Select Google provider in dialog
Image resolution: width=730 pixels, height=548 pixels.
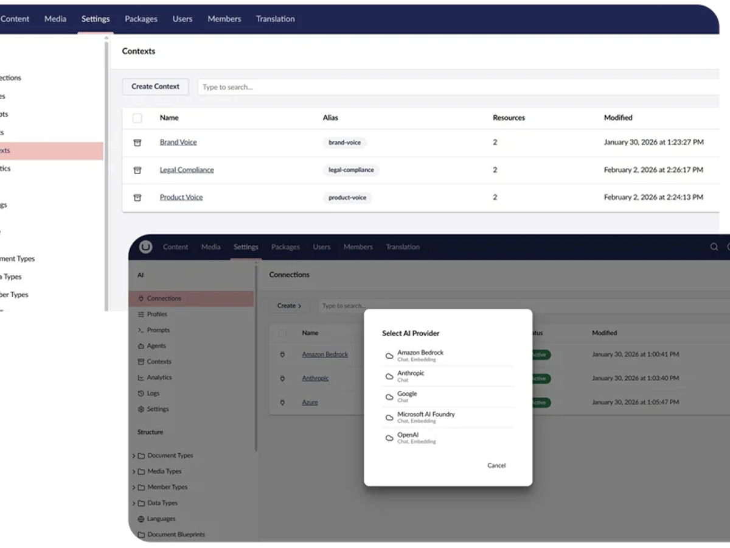[448, 396]
